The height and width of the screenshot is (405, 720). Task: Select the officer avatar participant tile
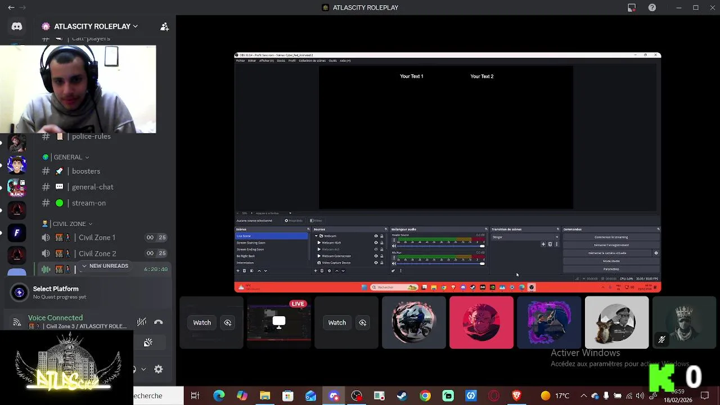click(616, 322)
